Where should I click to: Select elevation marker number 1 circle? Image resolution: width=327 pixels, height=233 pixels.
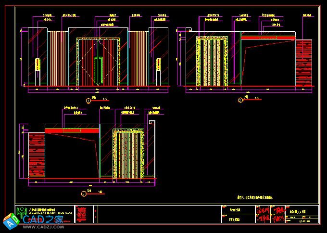point(88,101)
